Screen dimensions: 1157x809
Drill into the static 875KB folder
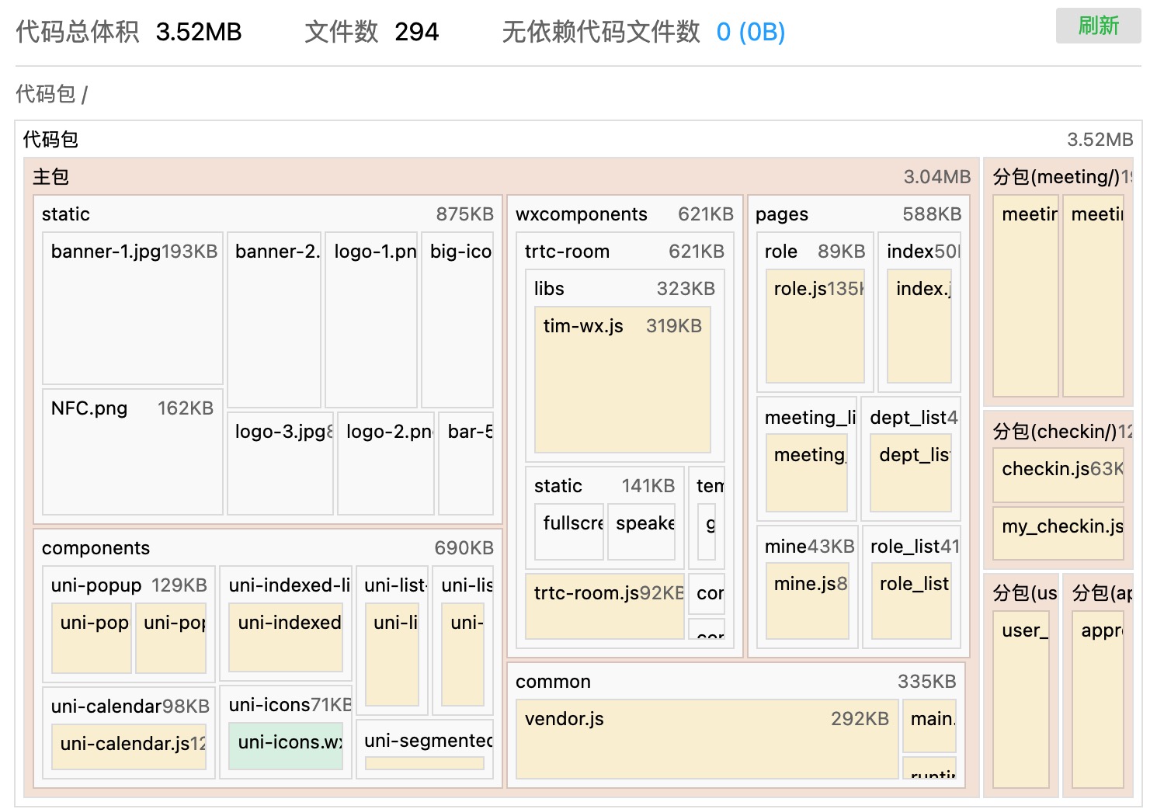(268, 214)
